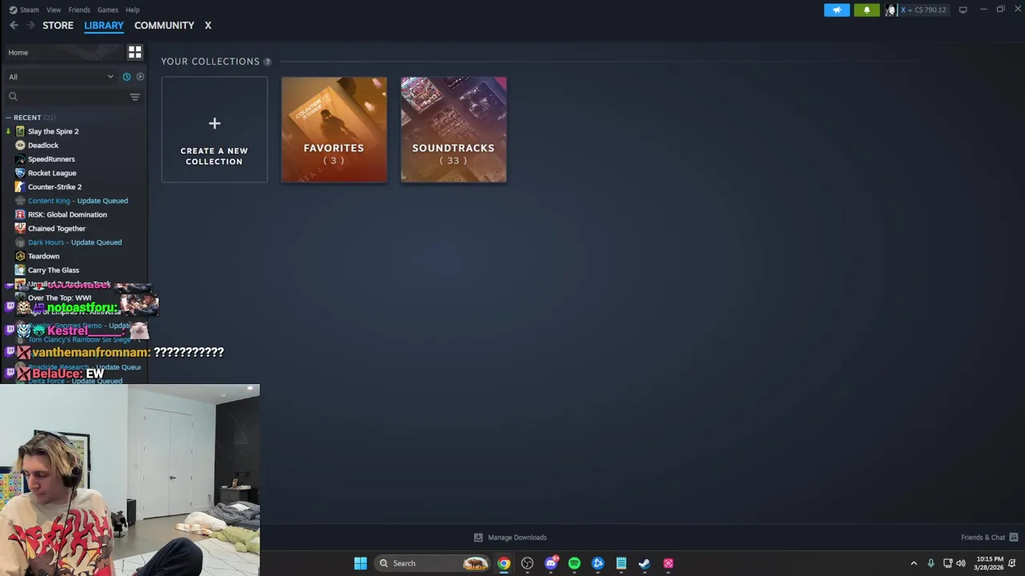This screenshot has height=576, width=1025.
Task: Switch to the STORE tab
Action: coord(58,26)
